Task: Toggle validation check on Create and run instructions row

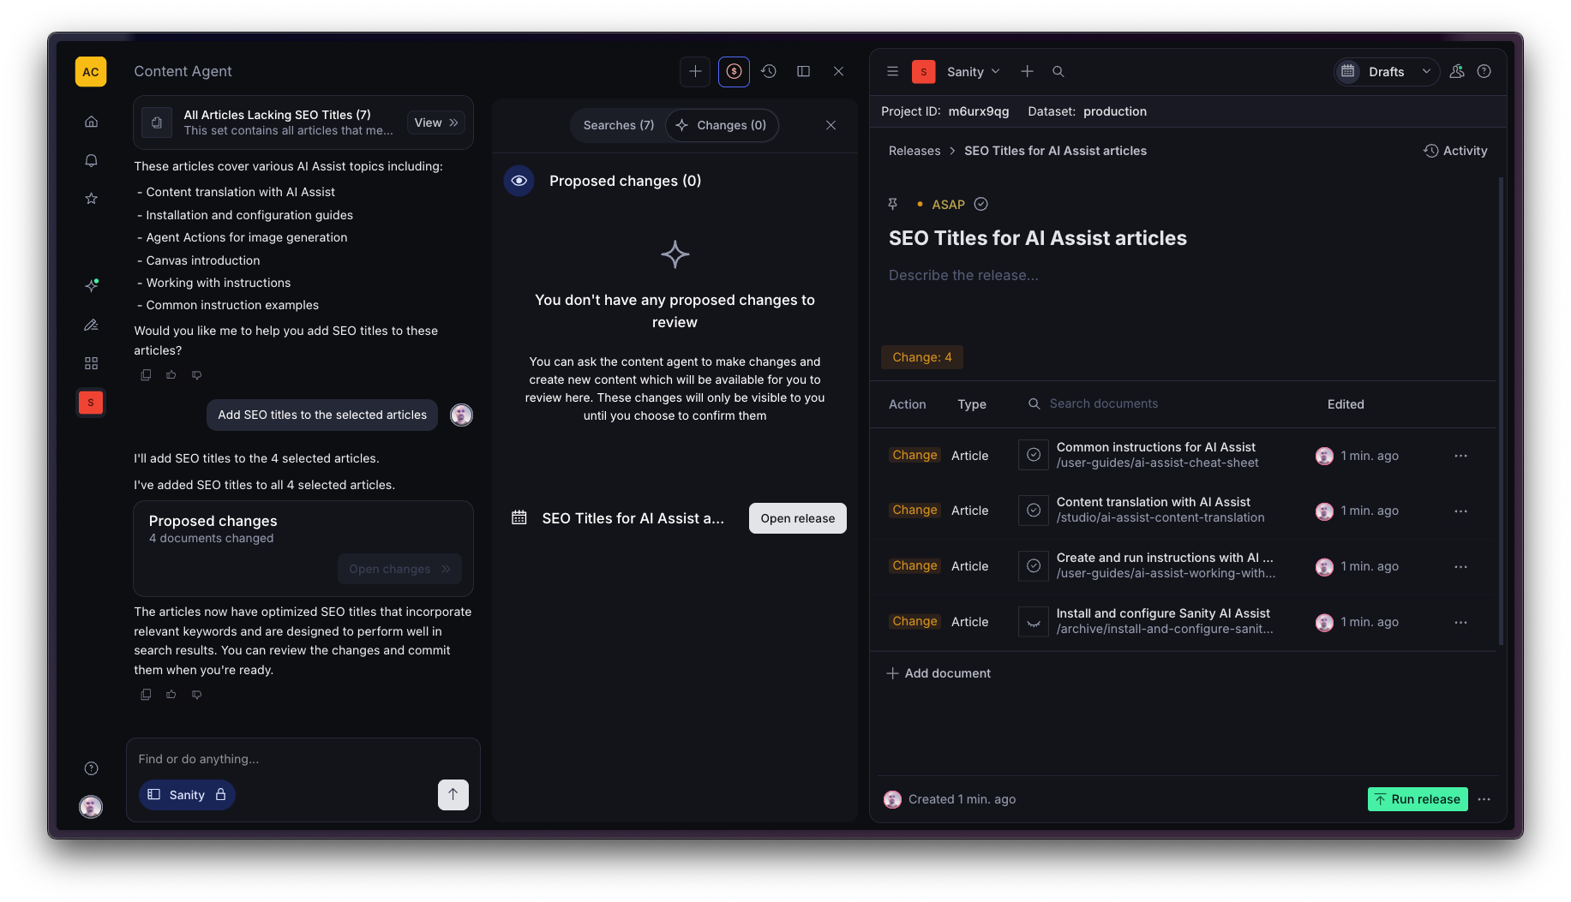Action: 1034,566
